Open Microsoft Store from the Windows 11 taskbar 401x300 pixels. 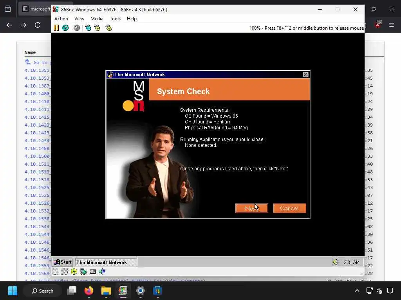(157, 291)
